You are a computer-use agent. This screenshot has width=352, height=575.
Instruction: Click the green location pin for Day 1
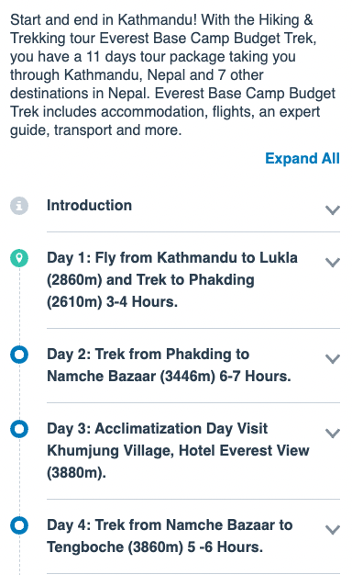pos(19,258)
